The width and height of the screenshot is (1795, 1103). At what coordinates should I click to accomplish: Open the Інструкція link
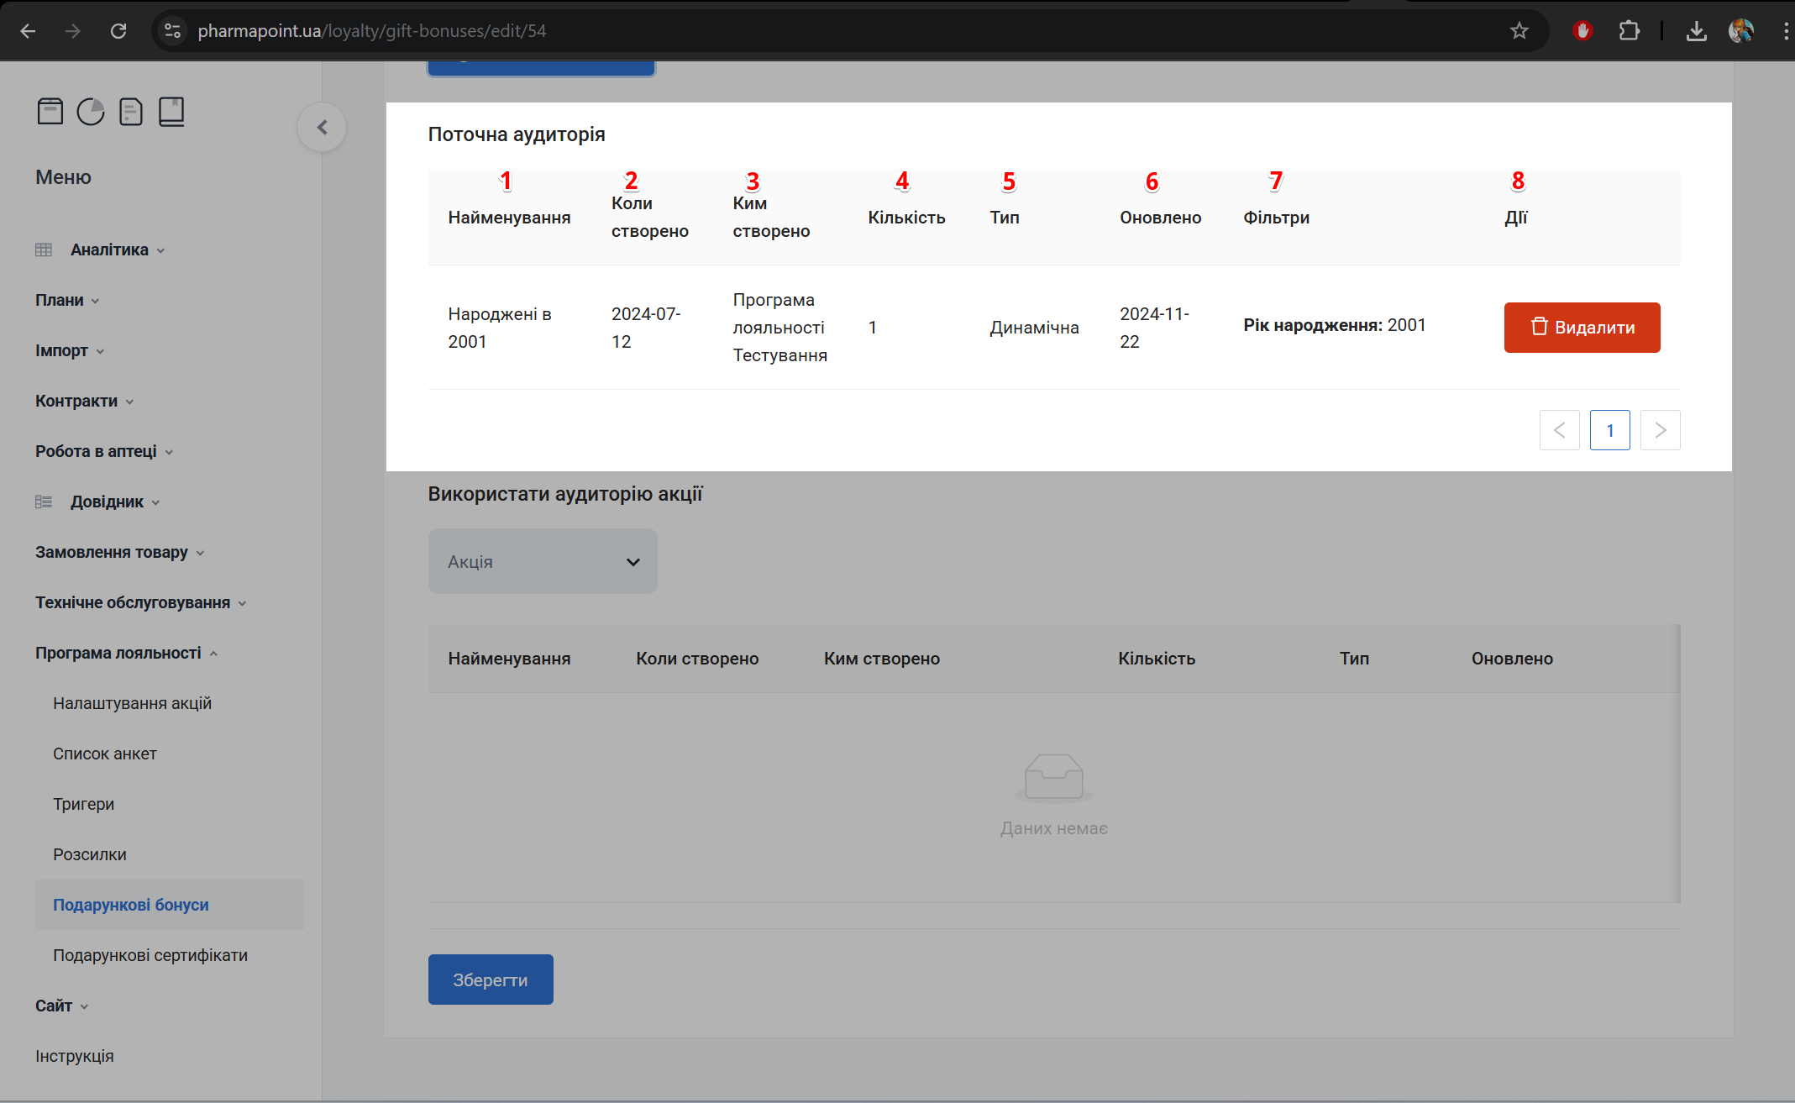[75, 1056]
